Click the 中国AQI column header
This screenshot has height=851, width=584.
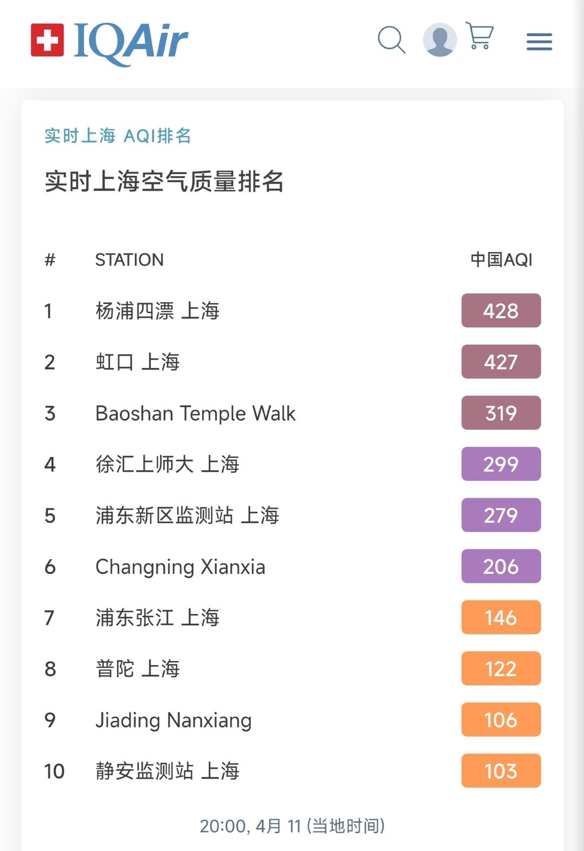501,260
